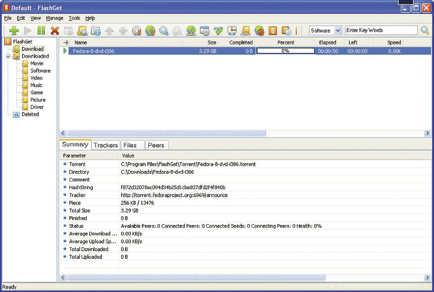The width and height of the screenshot is (434, 292).
Task: Click the globe network connection icon
Action: point(191,31)
